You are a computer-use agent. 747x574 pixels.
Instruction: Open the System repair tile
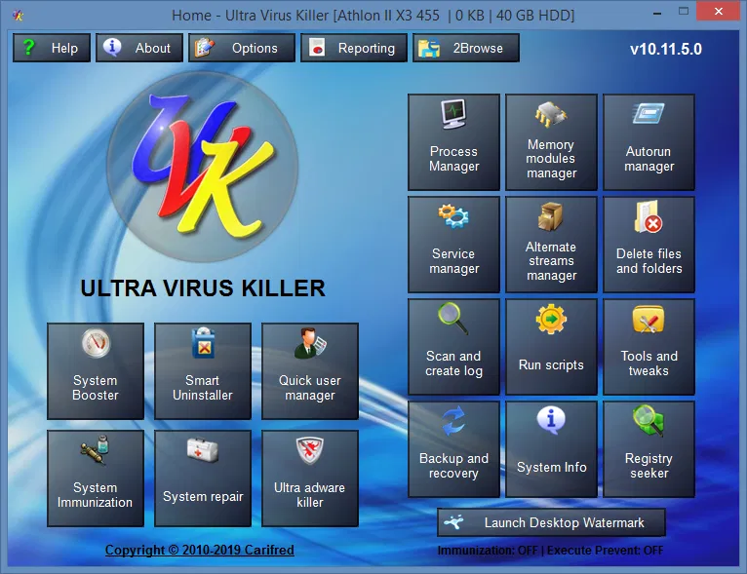[203, 478]
